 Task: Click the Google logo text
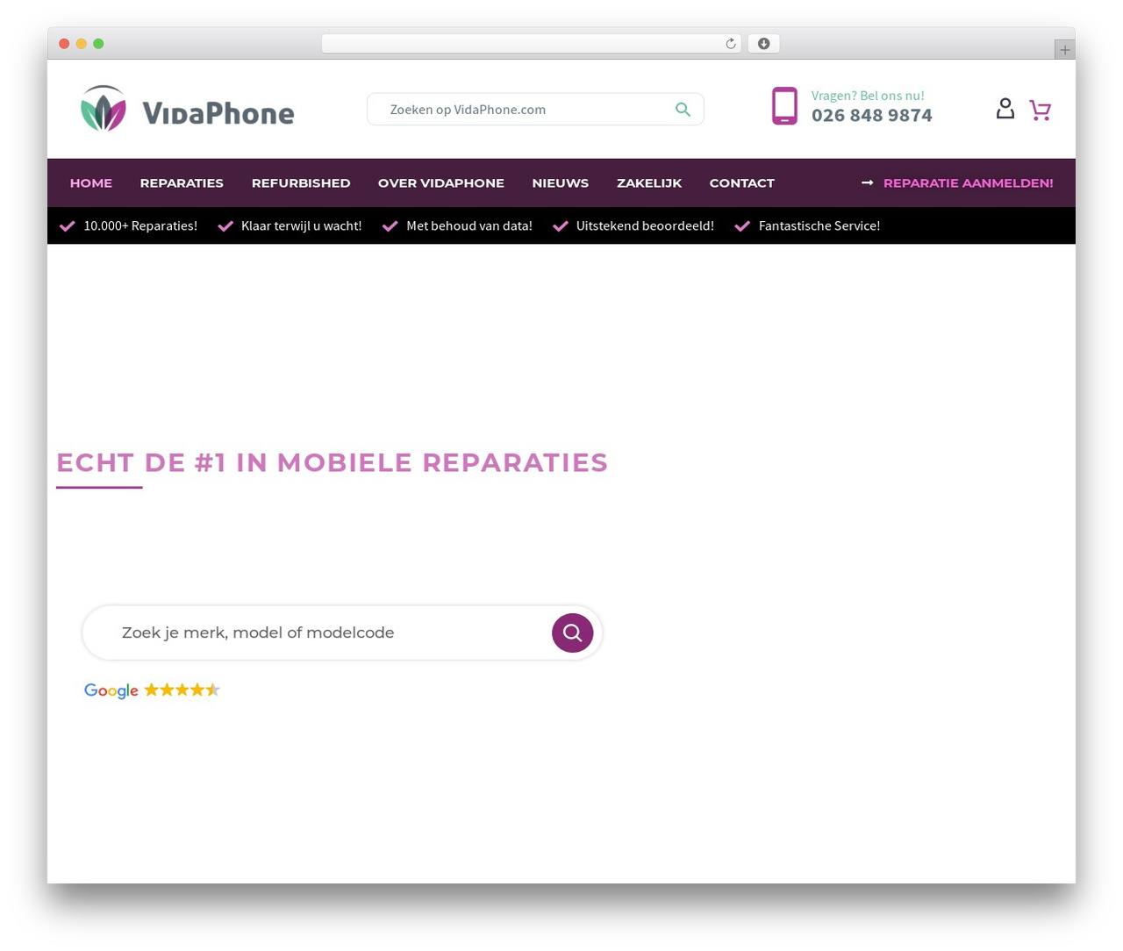111,690
